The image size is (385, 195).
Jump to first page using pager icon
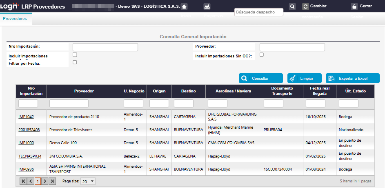[x=23, y=181]
